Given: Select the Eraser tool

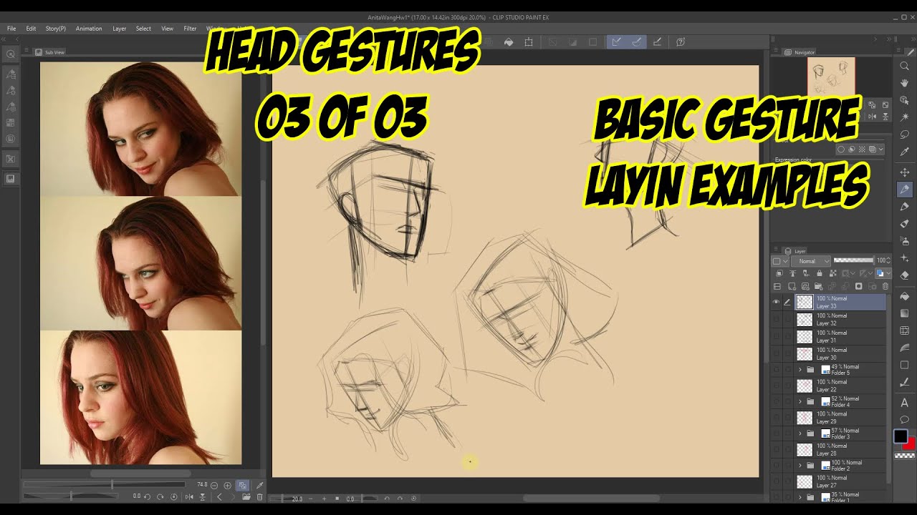Looking at the screenshot, I should click(905, 275).
